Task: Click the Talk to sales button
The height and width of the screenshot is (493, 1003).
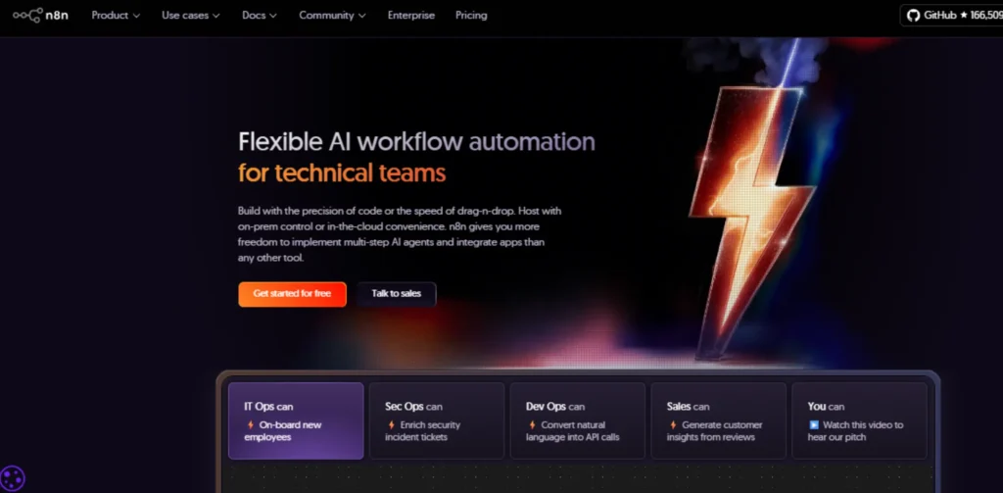Action: (397, 294)
